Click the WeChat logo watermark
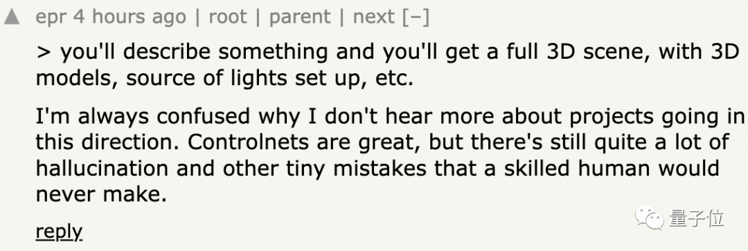Image resolution: width=748 pixels, height=251 pixels. tap(650, 218)
